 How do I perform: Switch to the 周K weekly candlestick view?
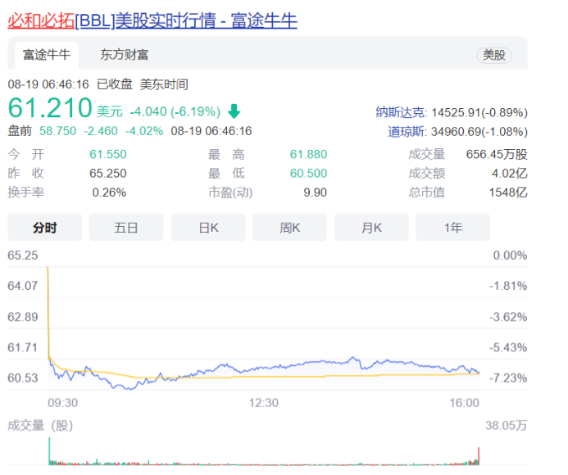point(289,228)
